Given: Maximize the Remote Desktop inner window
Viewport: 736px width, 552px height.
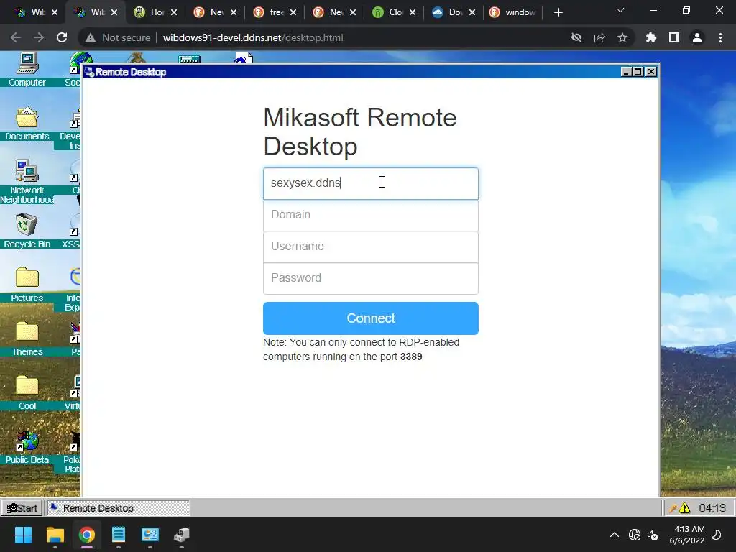Looking at the screenshot, I should coord(638,72).
